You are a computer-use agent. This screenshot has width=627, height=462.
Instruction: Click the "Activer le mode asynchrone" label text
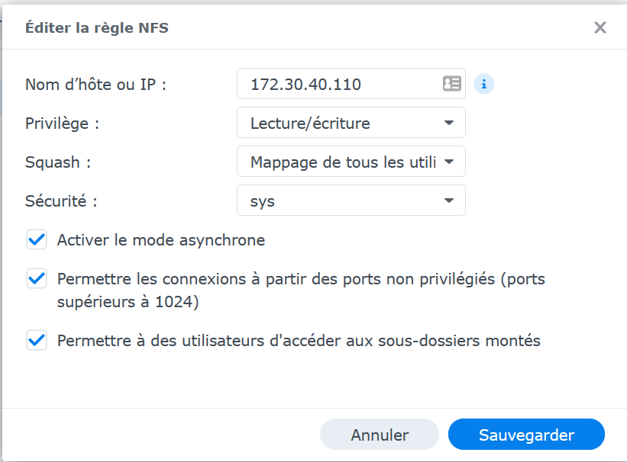pos(161,240)
